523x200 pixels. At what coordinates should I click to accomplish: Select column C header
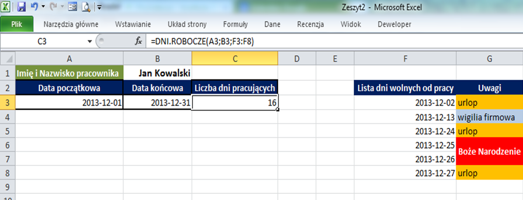(235, 59)
